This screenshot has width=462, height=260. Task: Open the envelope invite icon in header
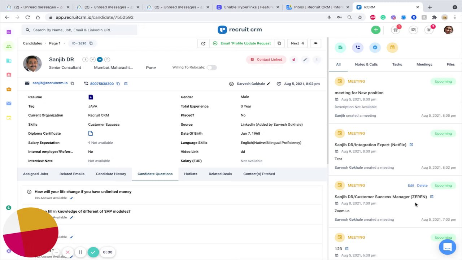coord(413,30)
